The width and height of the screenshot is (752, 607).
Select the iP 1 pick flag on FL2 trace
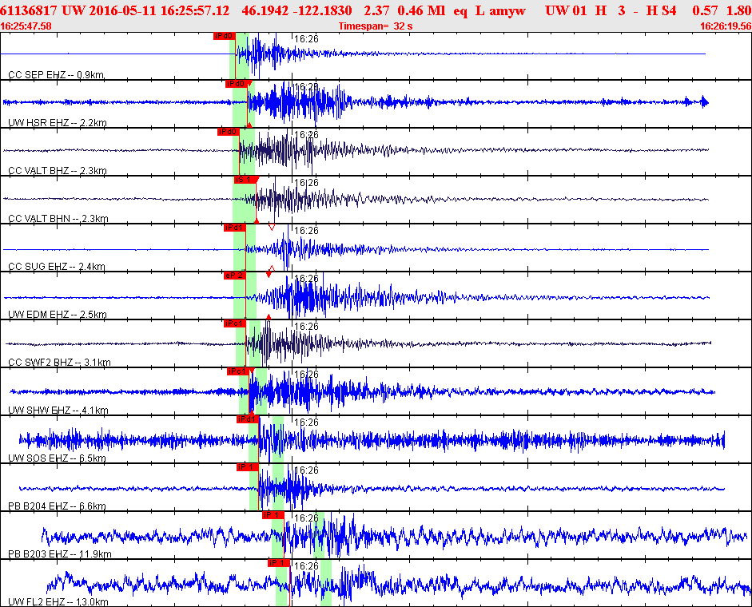click(x=277, y=563)
